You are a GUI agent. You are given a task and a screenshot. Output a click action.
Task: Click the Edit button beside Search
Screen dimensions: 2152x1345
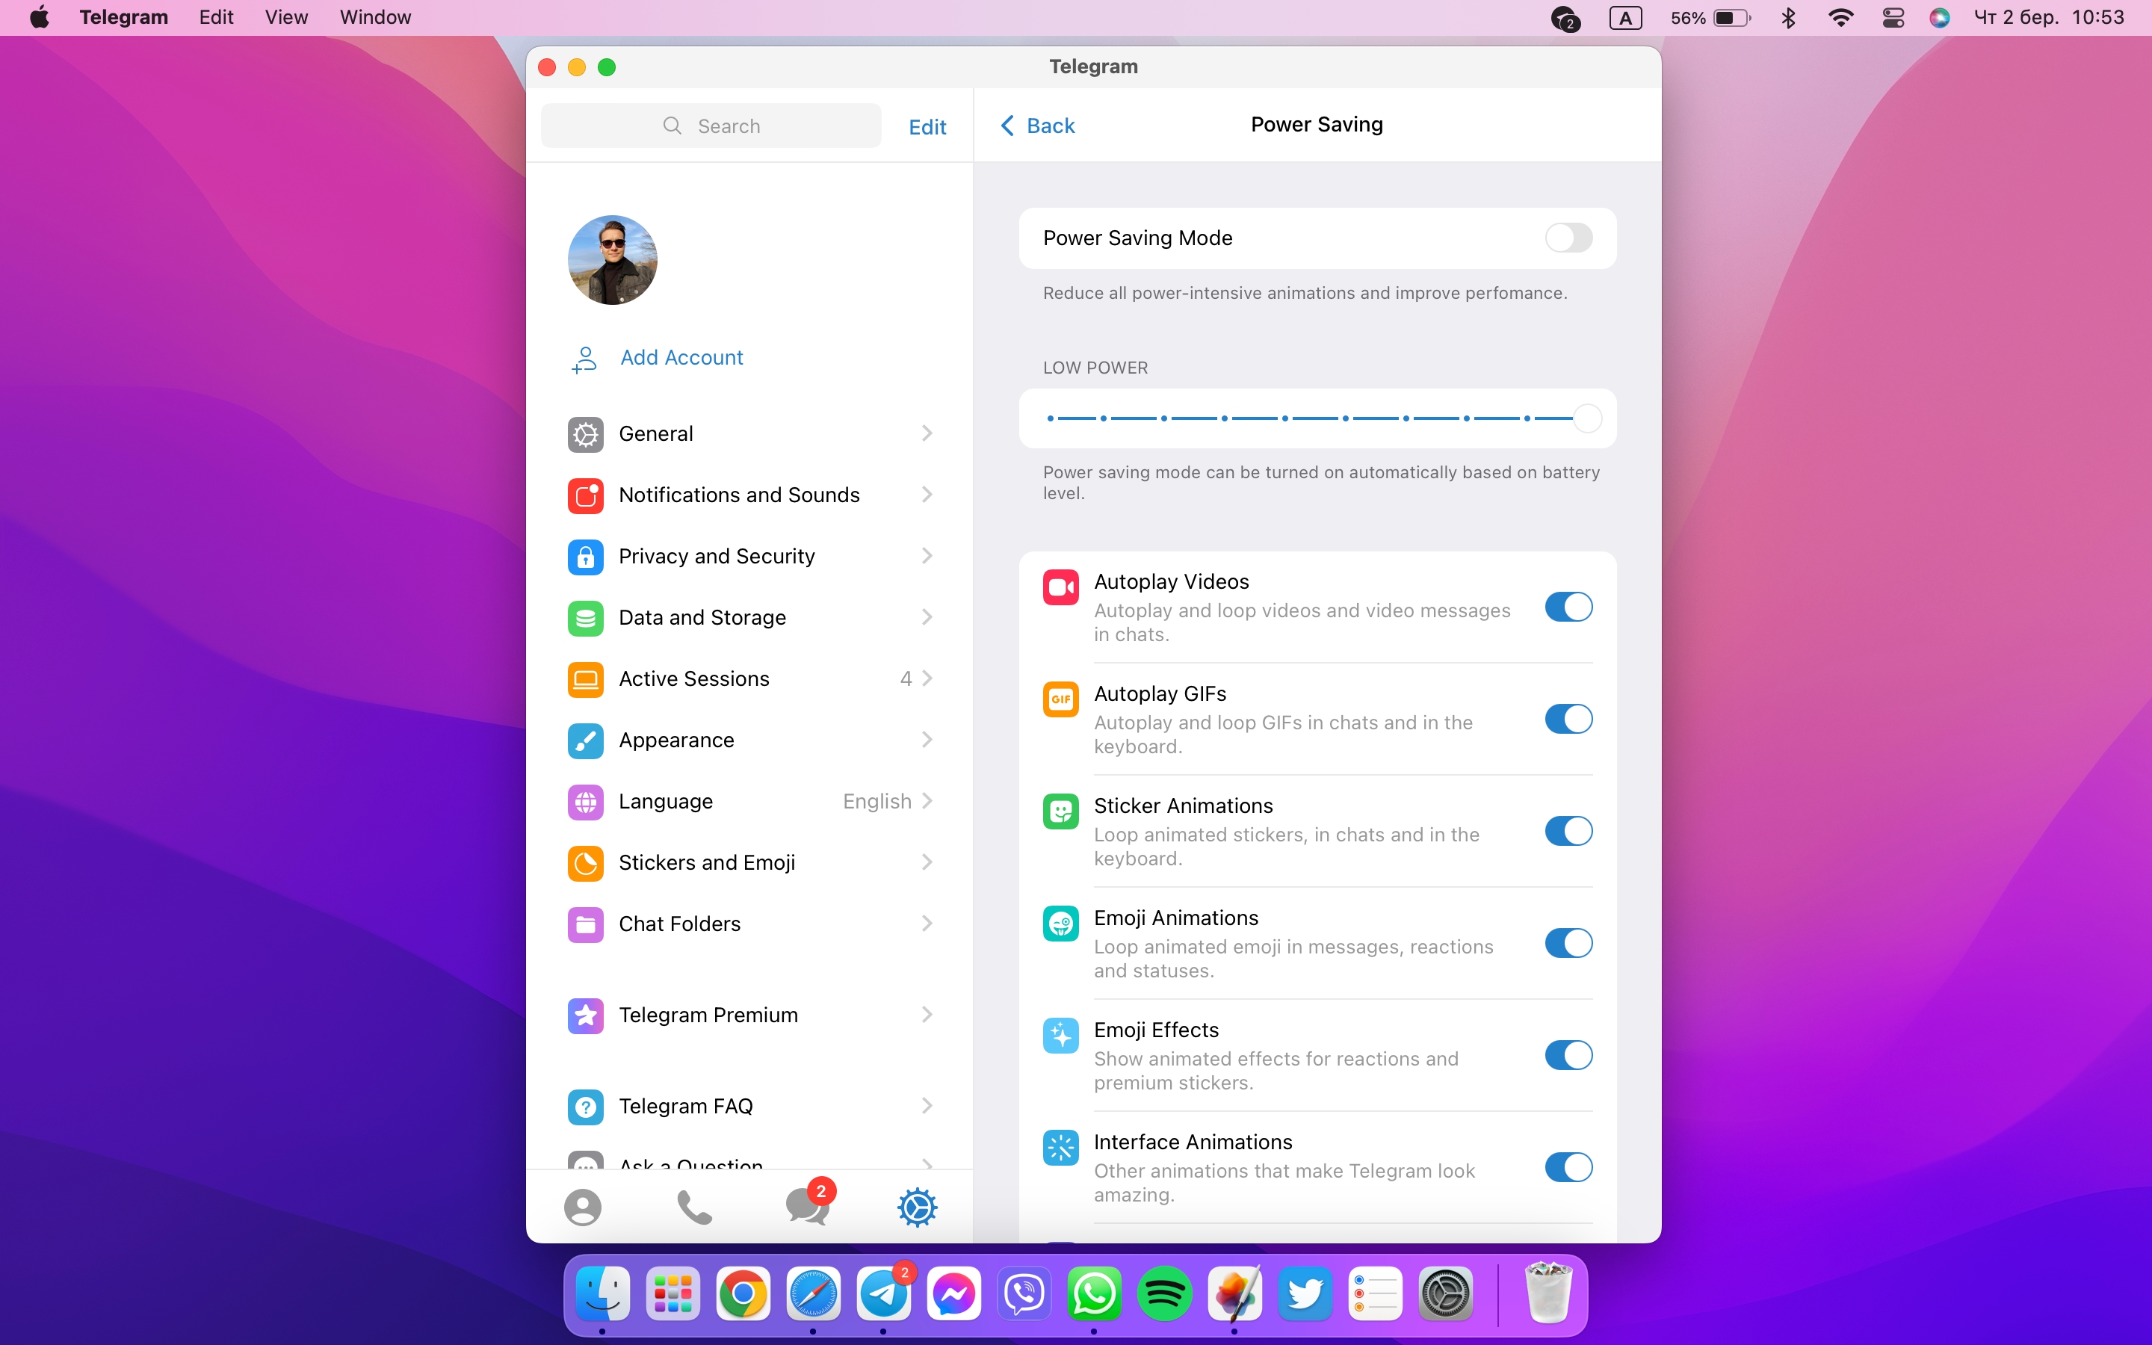click(x=927, y=127)
